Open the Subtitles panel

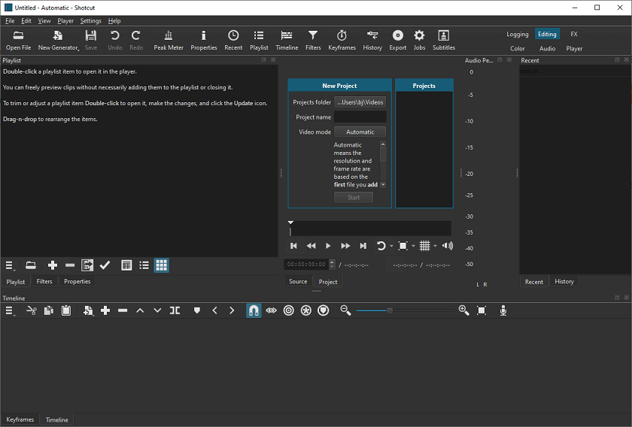click(444, 41)
